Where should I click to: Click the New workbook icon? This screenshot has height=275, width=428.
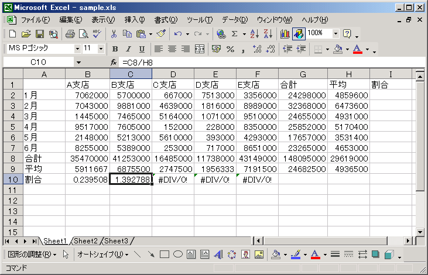[x=12, y=34]
